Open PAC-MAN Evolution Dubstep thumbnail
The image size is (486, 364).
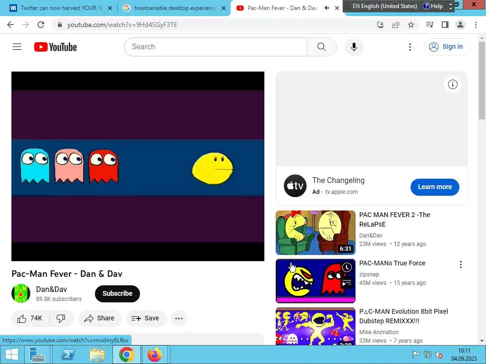[316, 326]
